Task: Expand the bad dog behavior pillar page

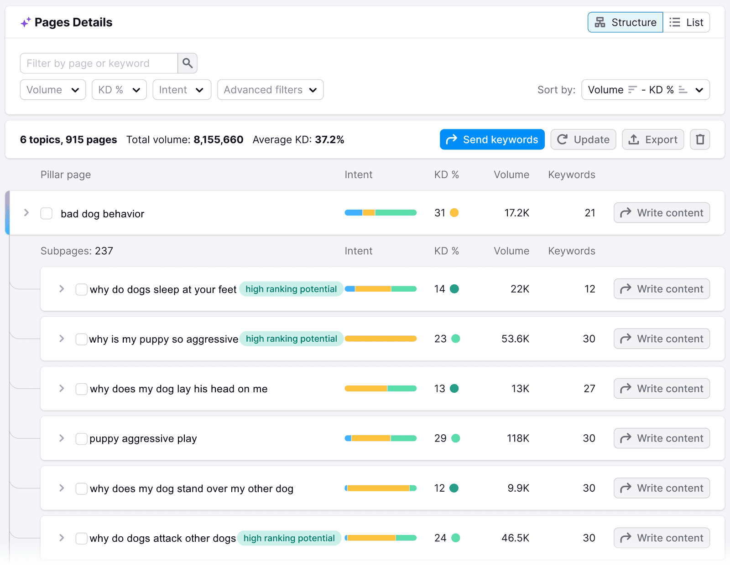Action: point(26,212)
